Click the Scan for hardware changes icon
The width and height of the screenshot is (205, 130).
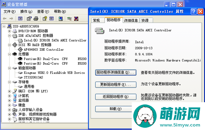point(61,18)
